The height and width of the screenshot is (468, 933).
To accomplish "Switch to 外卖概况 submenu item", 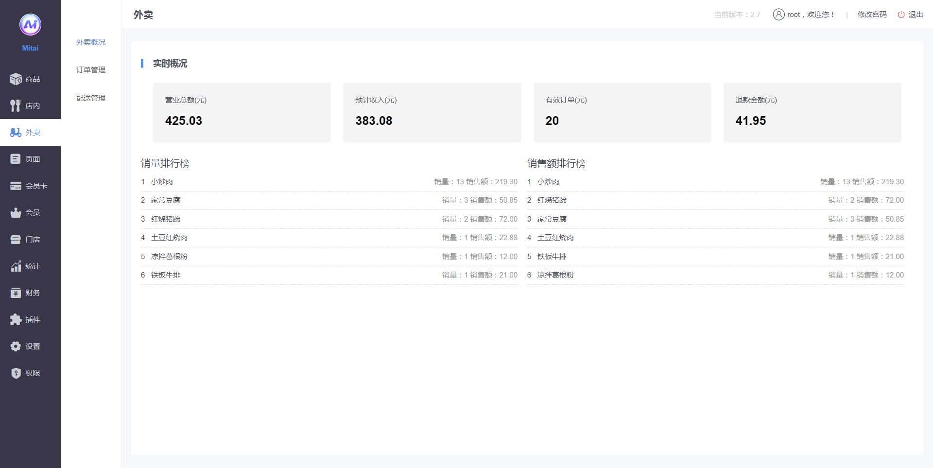I will point(91,42).
